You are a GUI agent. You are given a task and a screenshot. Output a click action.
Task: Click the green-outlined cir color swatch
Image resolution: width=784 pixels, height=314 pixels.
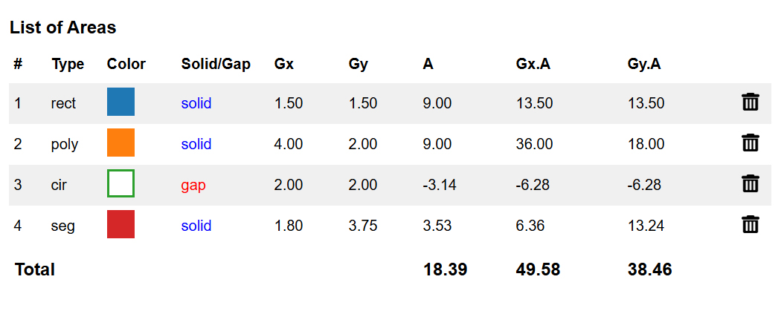click(x=121, y=183)
